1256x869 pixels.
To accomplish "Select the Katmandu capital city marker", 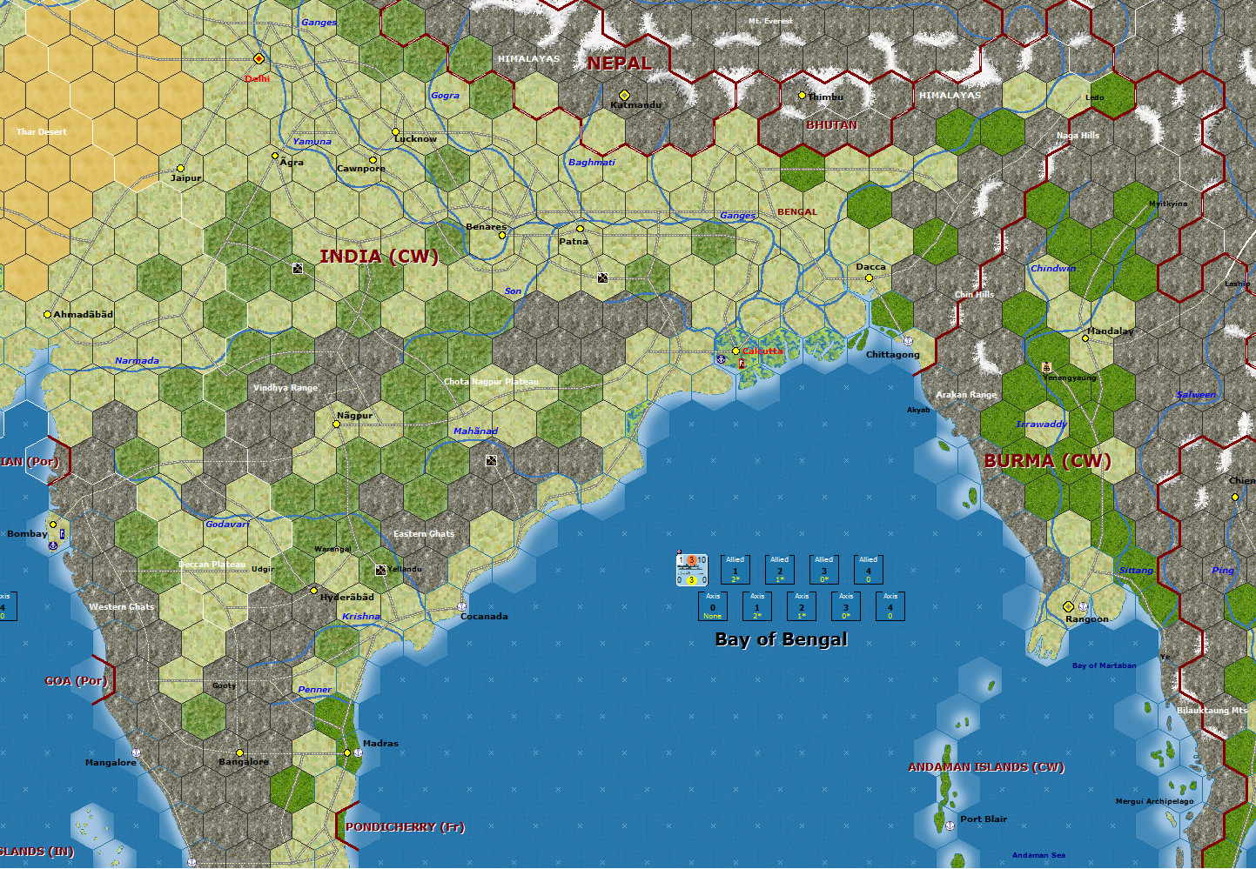I will coord(624,95).
